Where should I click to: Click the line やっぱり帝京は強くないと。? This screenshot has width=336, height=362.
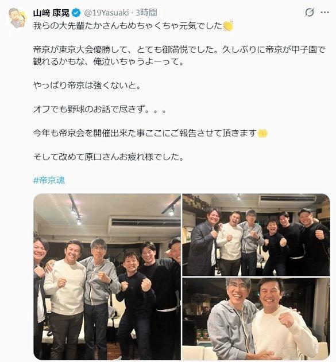(87, 85)
